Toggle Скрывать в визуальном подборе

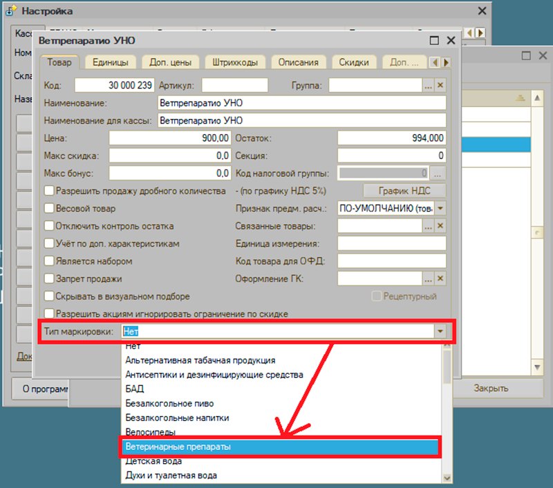pyautogui.click(x=49, y=296)
